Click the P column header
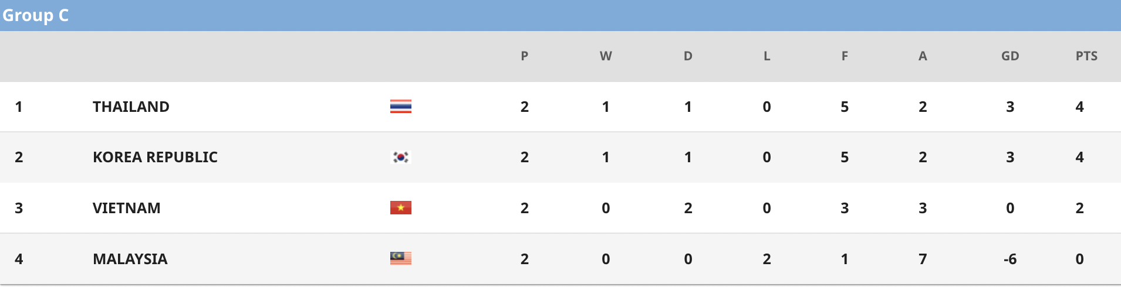This screenshot has height=287, width=1121. pos(525,56)
